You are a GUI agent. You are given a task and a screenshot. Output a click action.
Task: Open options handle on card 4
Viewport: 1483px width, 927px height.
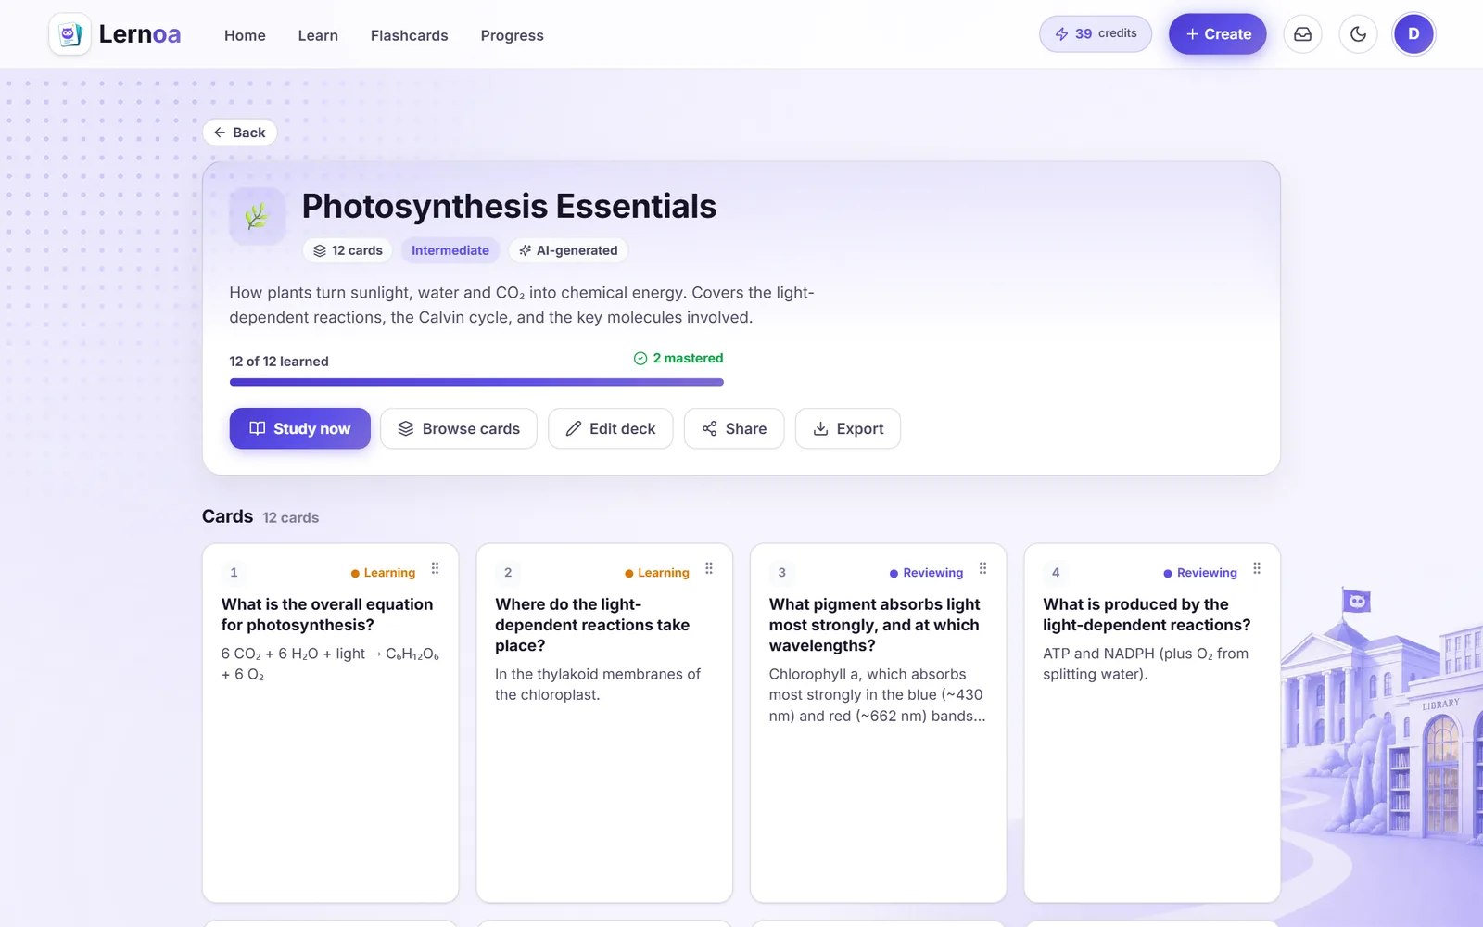(x=1257, y=568)
